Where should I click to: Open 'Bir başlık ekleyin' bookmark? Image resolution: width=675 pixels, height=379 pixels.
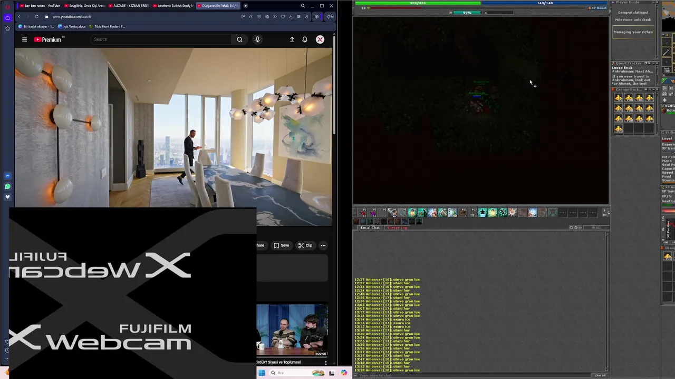click(x=36, y=26)
